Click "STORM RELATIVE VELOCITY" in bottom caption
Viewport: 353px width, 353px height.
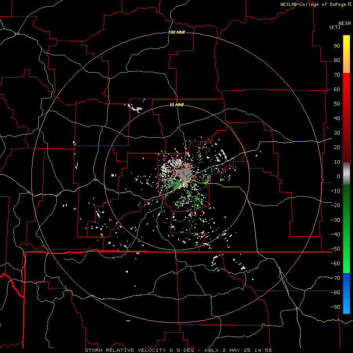click(125, 350)
